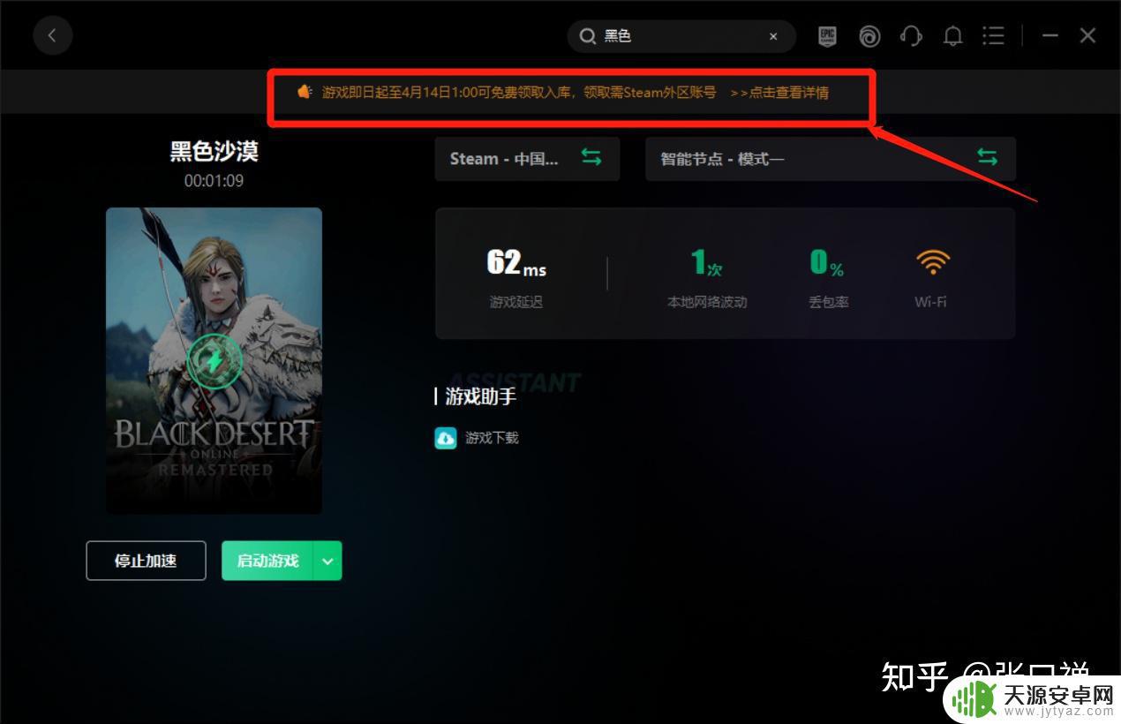Clear the search text with the X icon
The image size is (1121, 724).
773,36
